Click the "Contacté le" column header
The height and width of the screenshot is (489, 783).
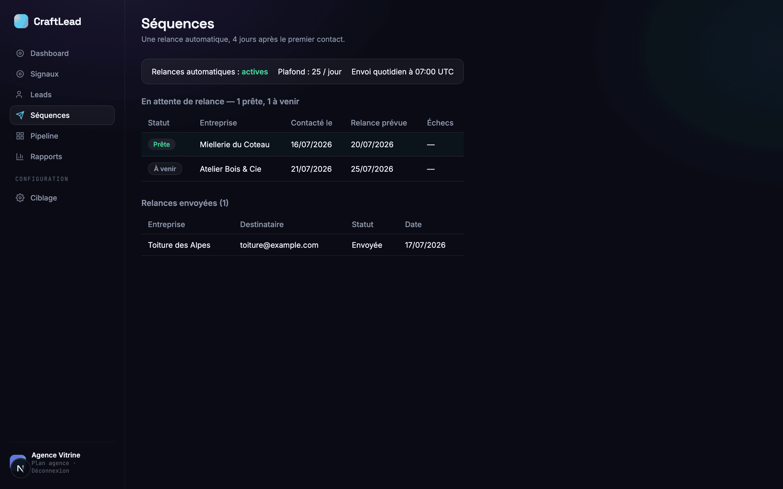(311, 123)
